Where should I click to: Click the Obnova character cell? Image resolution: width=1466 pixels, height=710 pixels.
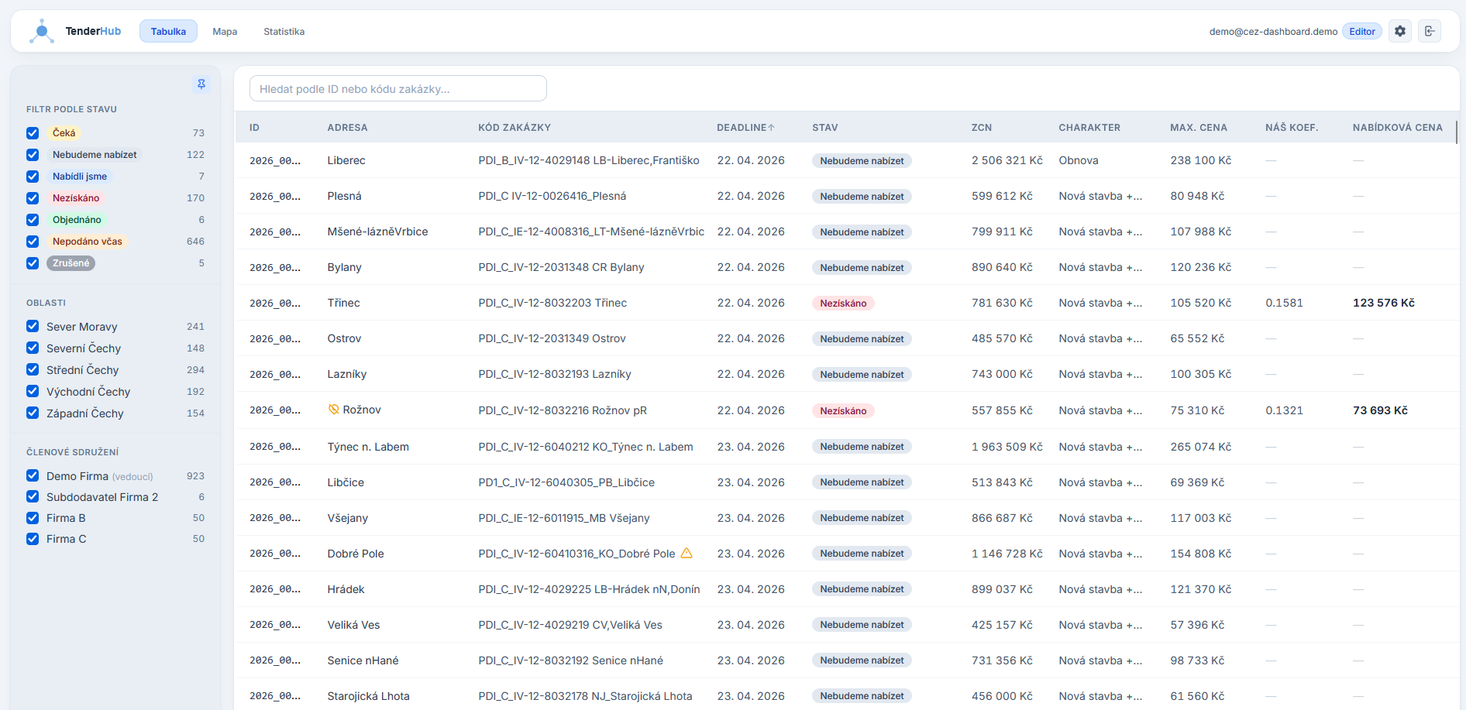click(x=1078, y=160)
